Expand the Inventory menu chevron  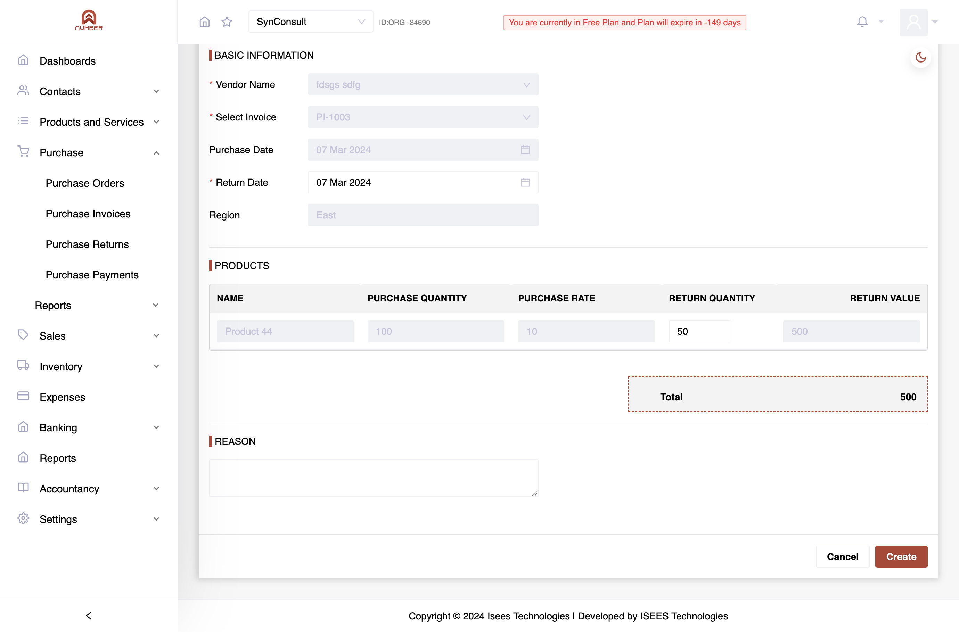(x=156, y=366)
